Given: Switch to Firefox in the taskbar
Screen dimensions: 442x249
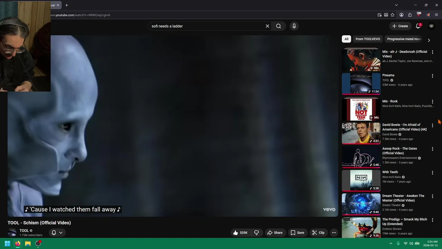Looking at the screenshot, I should point(18,243).
